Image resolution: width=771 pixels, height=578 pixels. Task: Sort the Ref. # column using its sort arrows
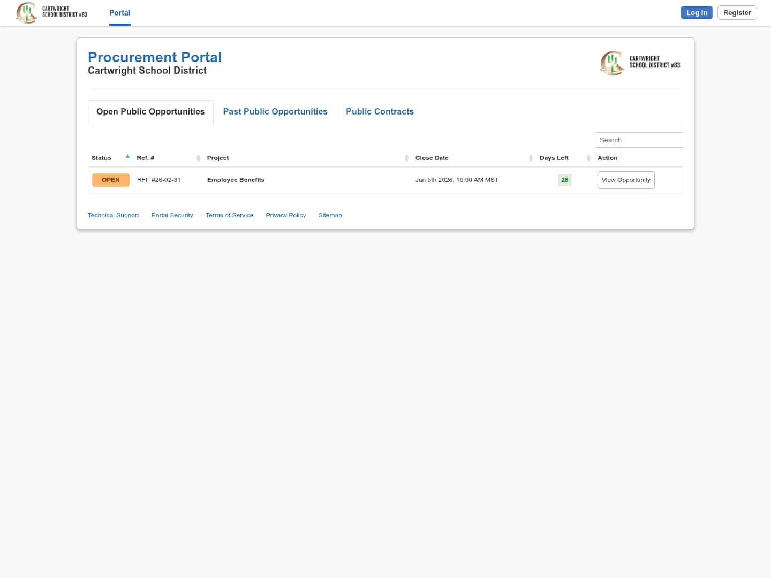click(x=199, y=158)
